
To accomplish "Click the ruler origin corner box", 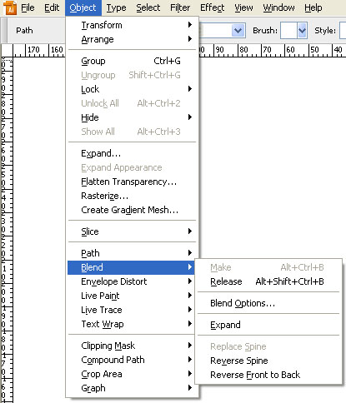I will click(x=7, y=50).
